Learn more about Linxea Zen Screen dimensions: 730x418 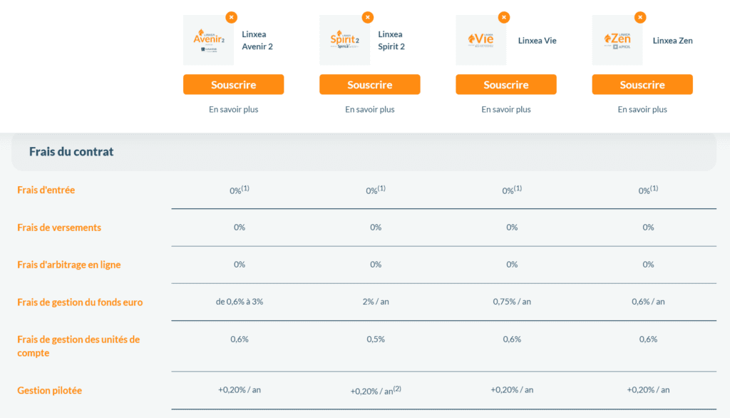point(642,110)
